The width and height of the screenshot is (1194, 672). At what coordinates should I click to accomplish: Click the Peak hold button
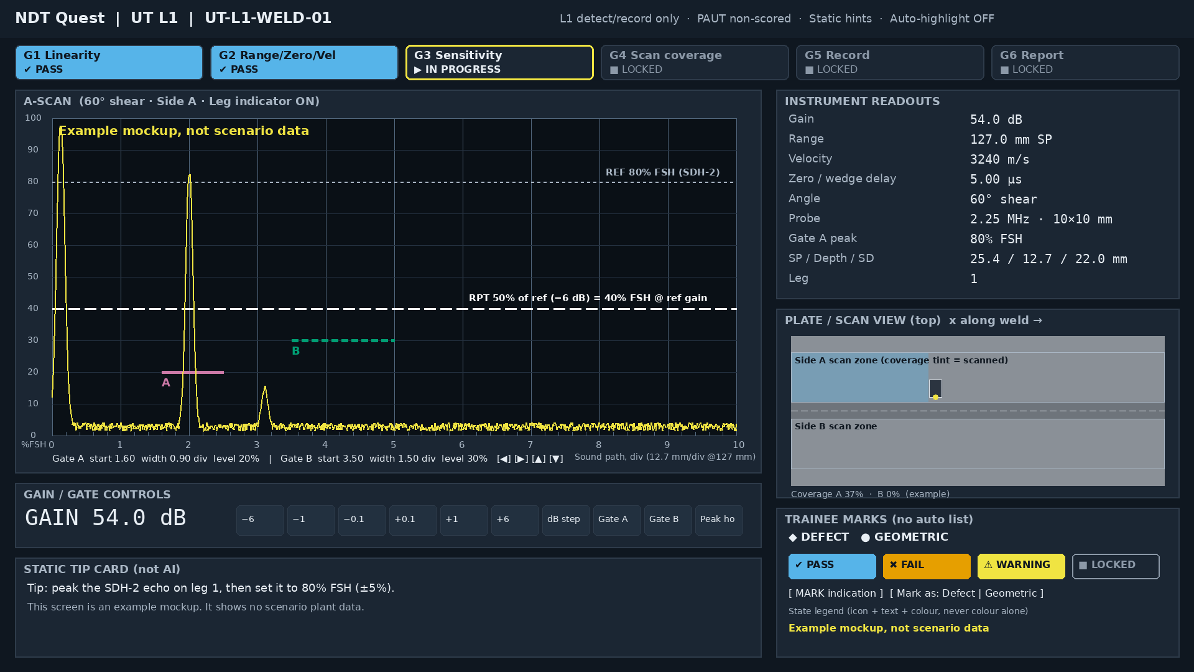coord(719,520)
